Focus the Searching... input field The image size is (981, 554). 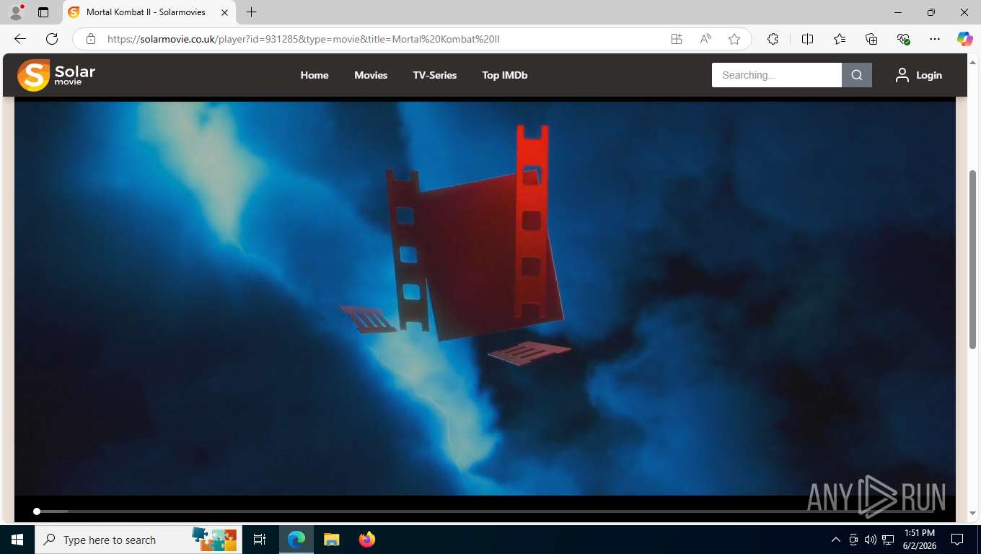point(777,75)
